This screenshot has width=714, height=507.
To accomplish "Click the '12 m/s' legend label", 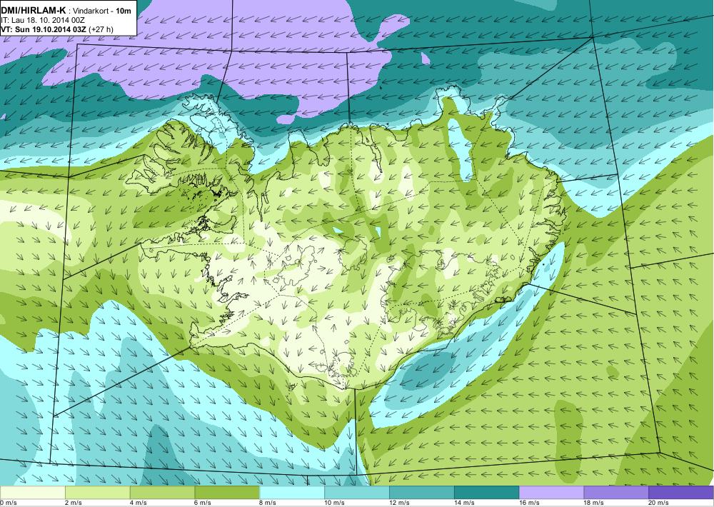I will [399, 503].
